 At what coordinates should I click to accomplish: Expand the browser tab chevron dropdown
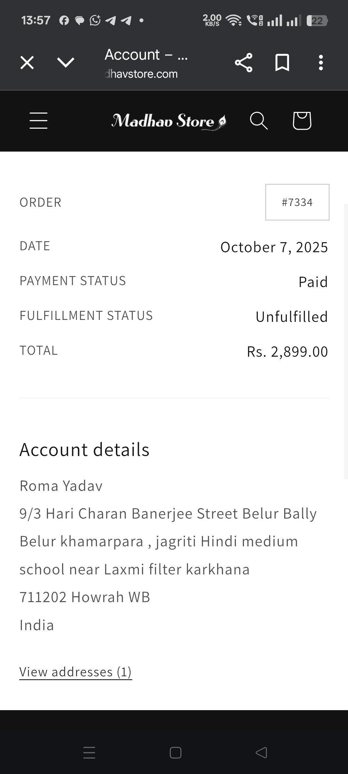coord(66,63)
